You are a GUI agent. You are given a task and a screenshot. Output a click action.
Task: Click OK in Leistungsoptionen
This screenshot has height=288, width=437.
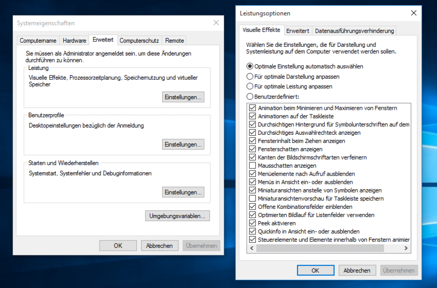[315, 270]
